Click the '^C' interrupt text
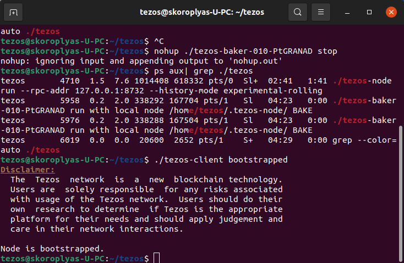The image size is (404, 263). coord(159,41)
